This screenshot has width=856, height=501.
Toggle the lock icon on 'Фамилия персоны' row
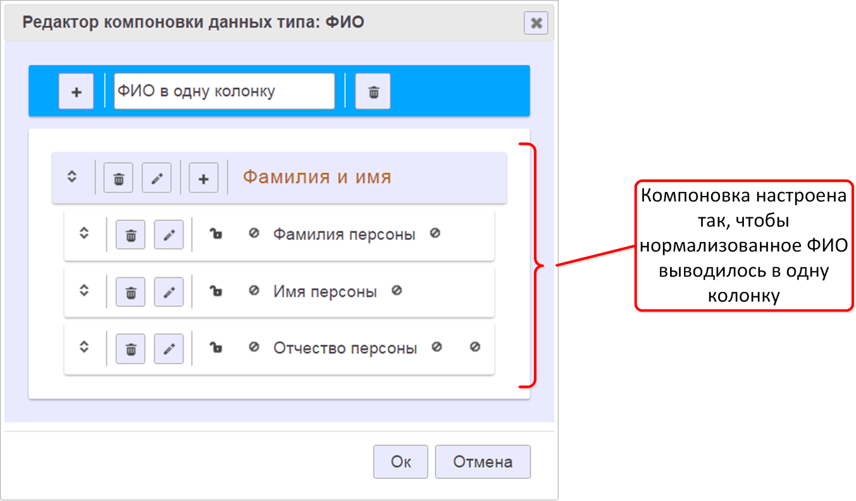click(216, 234)
